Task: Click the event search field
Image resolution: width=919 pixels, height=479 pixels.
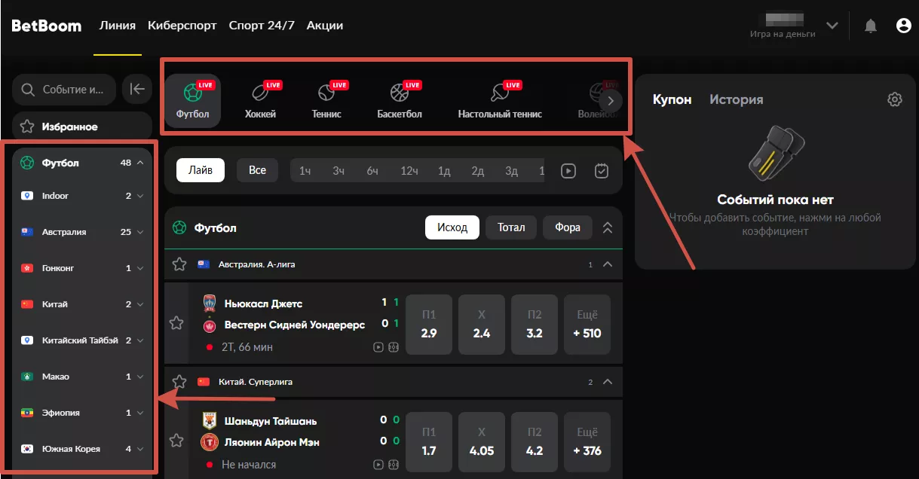Action: click(65, 90)
